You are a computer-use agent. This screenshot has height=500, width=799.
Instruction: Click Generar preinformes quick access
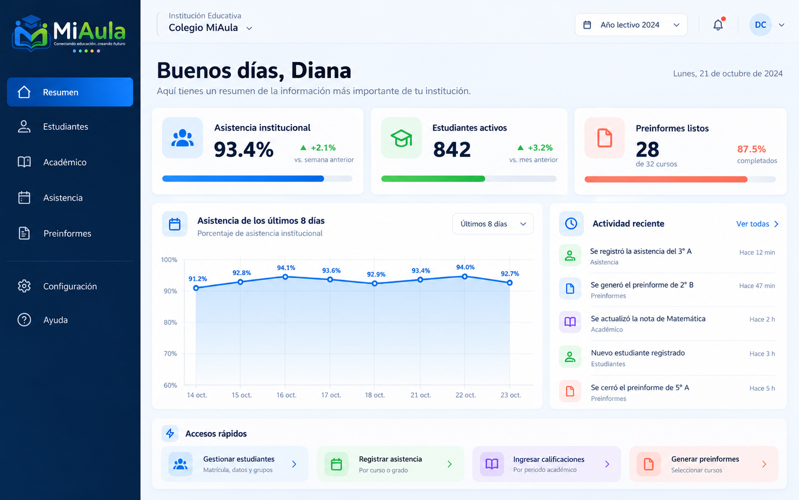point(704,464)
